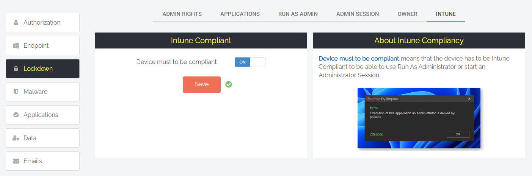Click the Device must to be compliant label
Image resolution: width=532 pixels, height=176 pixels.
[x=177, y=62]
